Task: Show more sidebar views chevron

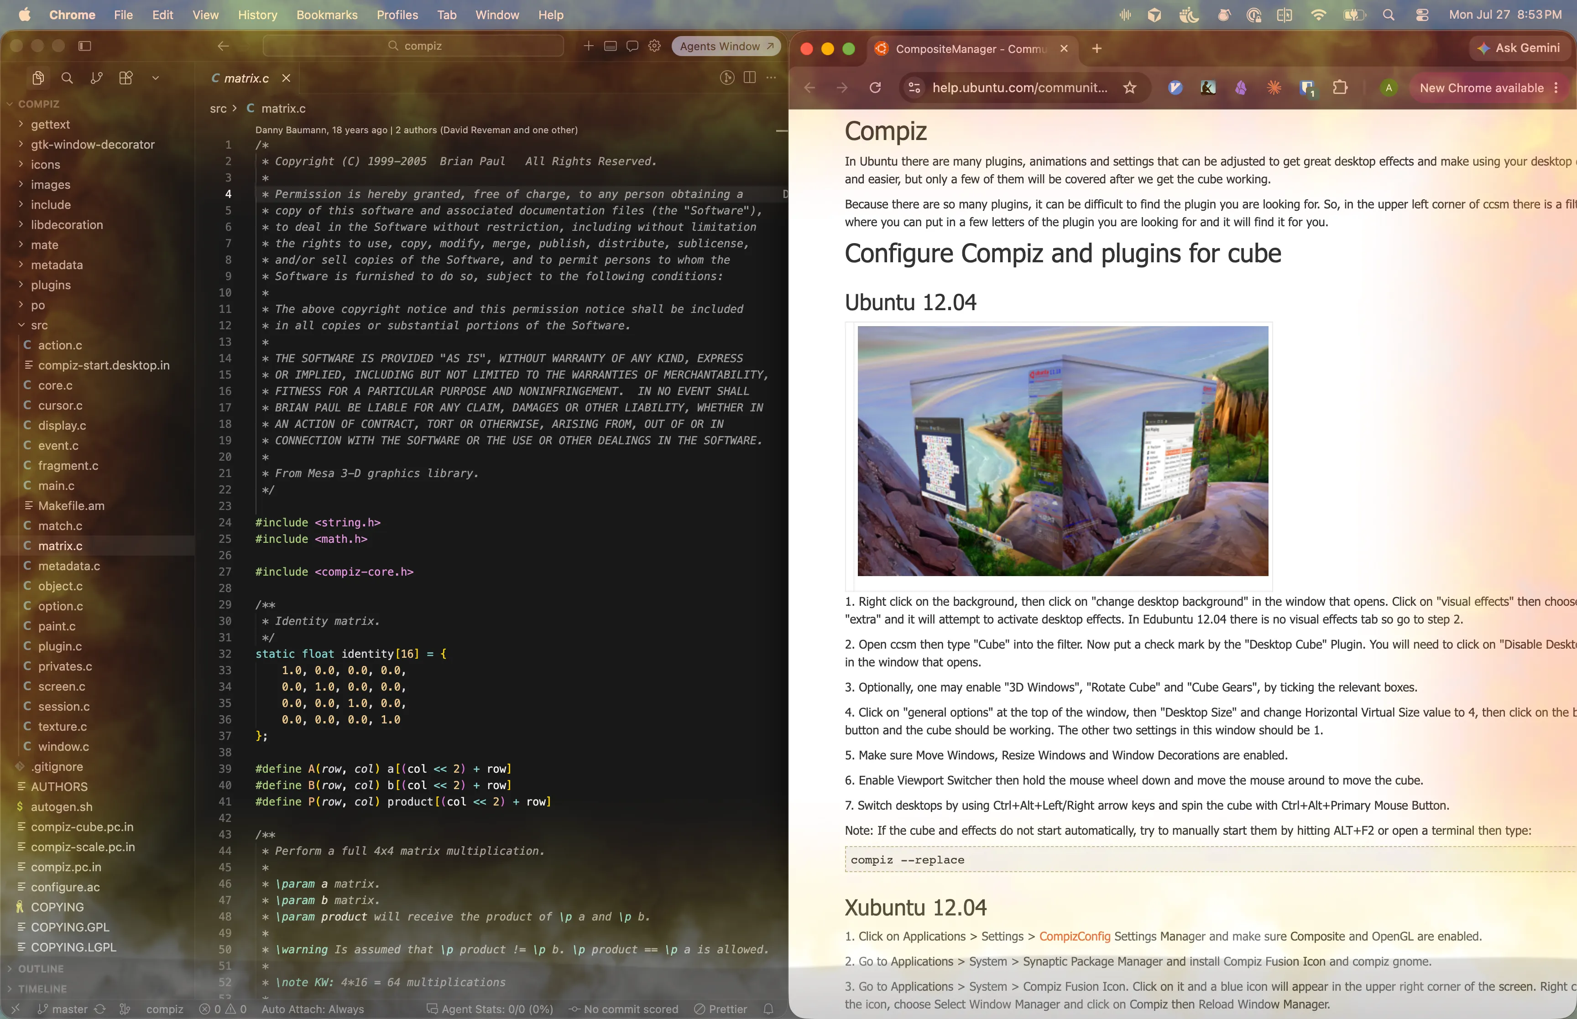Action: [x=156, y=78]
